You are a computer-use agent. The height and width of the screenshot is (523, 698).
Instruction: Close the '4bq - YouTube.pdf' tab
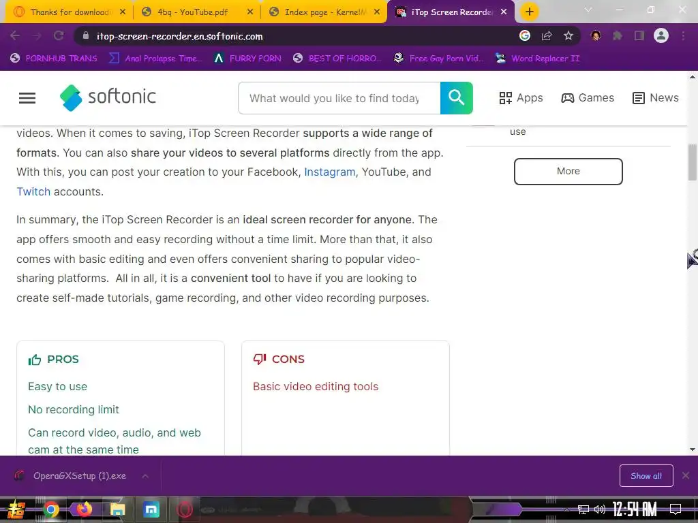250,12
